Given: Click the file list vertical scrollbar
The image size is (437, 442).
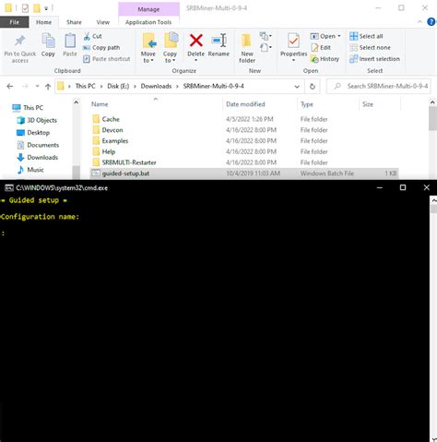Looking at the screenshot, I should coord(432,118).
